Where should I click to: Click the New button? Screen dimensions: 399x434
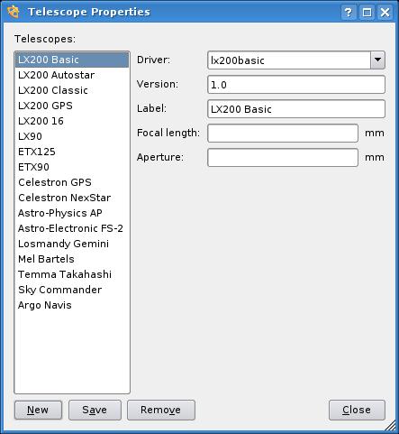38,410
